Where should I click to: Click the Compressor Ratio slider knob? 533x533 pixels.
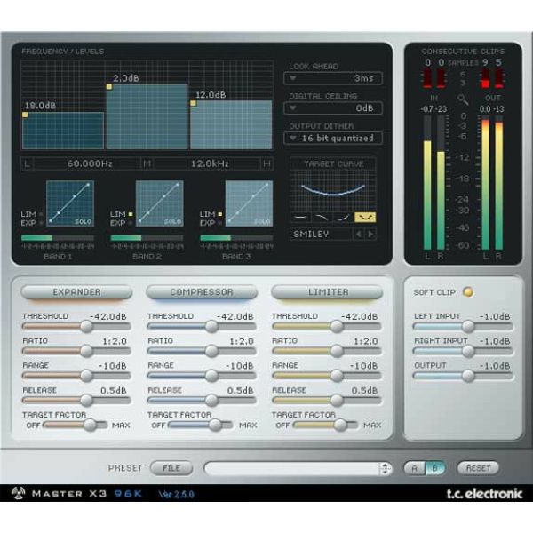pos(211,351)
